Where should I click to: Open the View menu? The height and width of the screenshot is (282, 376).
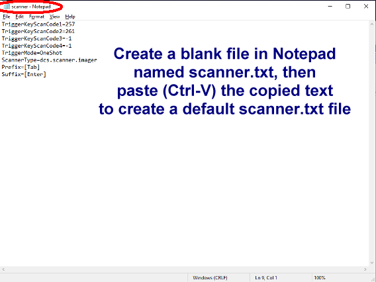click(x=55, y=17)
